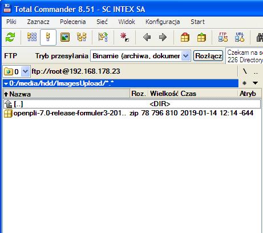Show directory tree view
263x233 pixels.
tap(82, 37)
